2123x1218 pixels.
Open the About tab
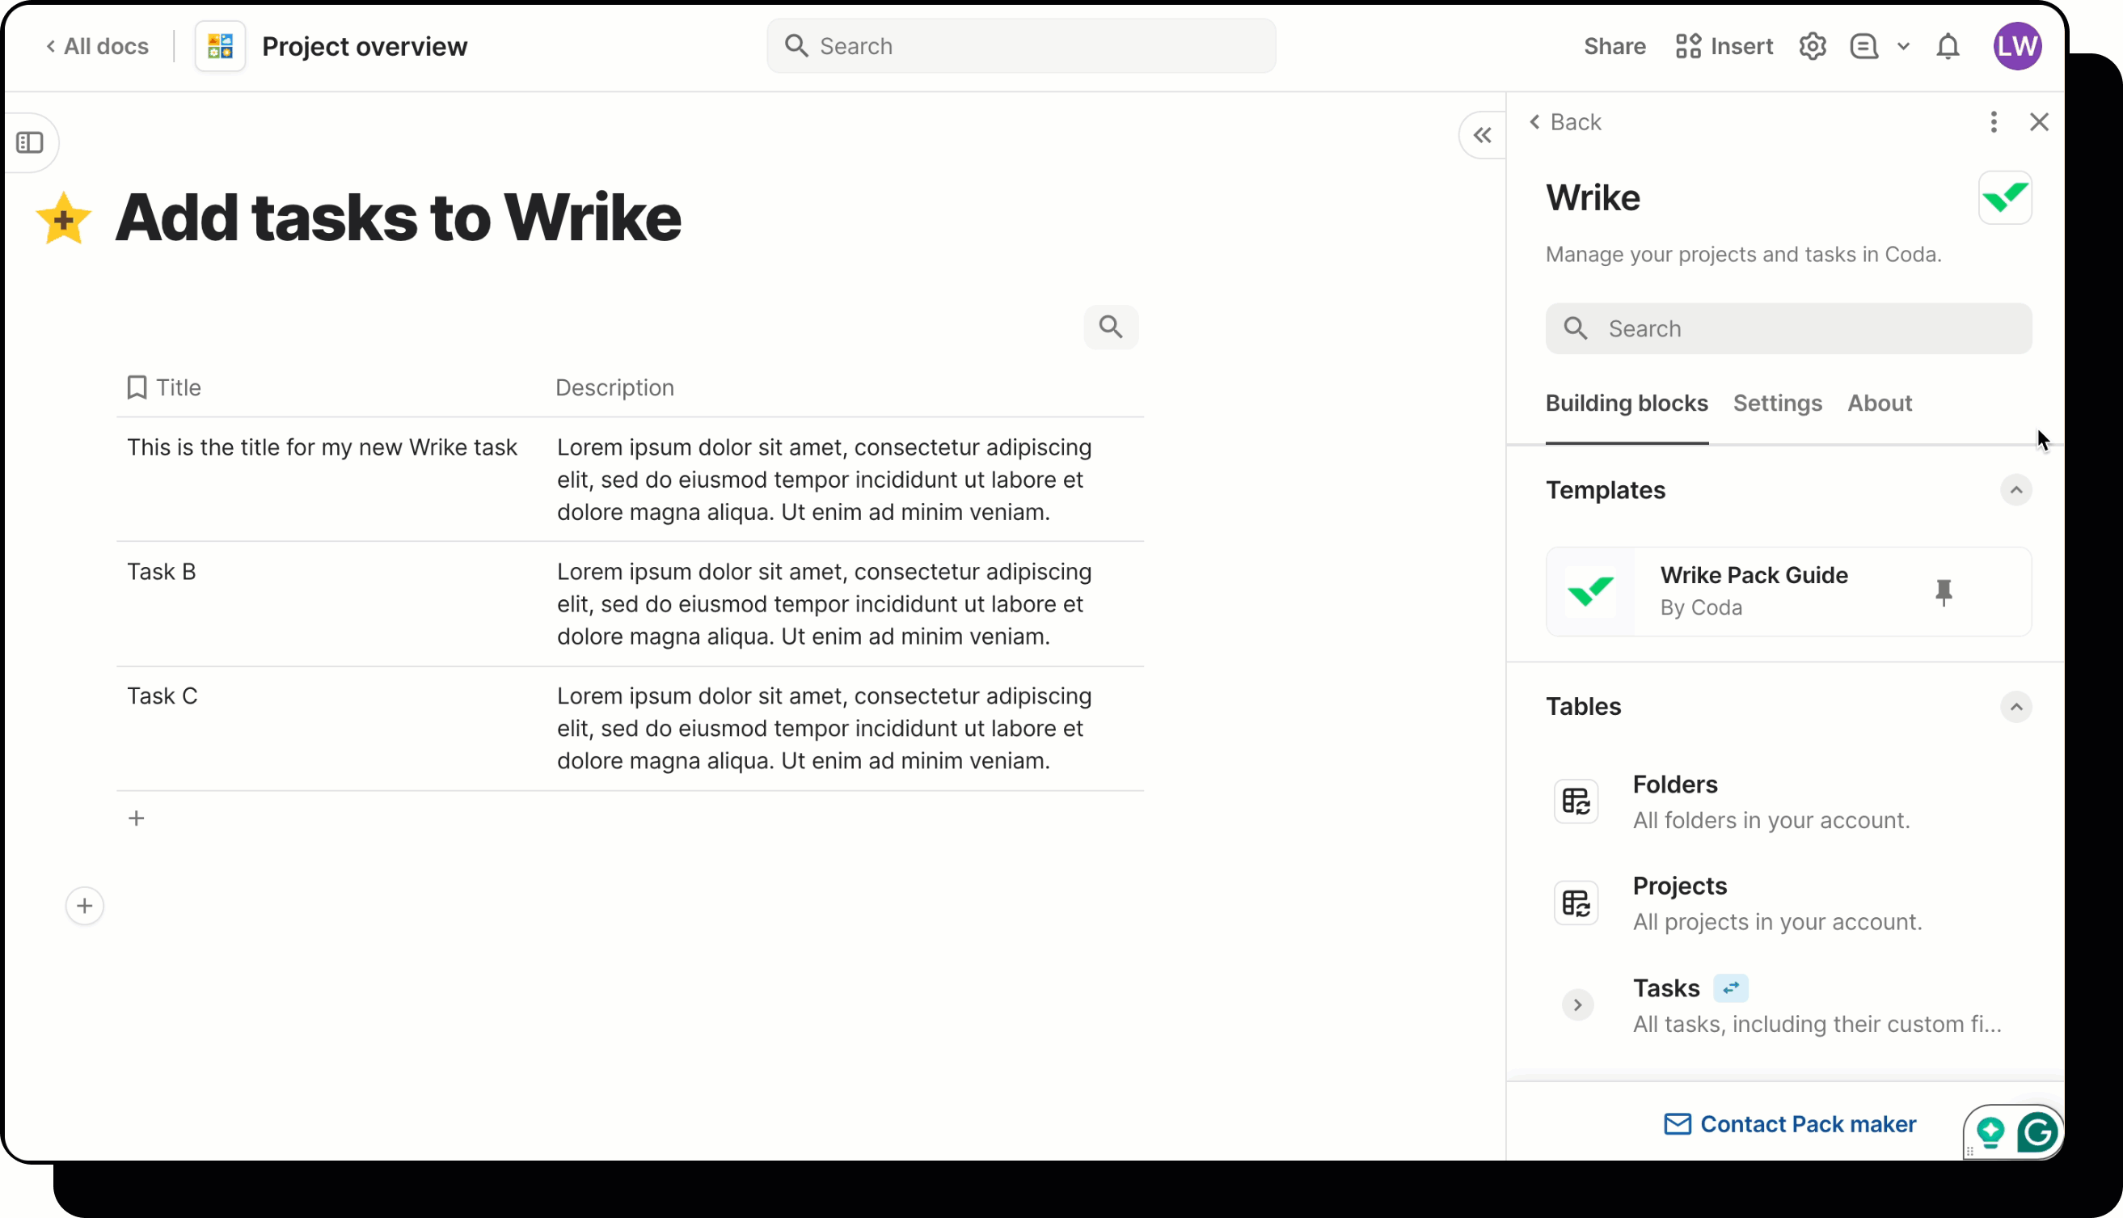1879,404
